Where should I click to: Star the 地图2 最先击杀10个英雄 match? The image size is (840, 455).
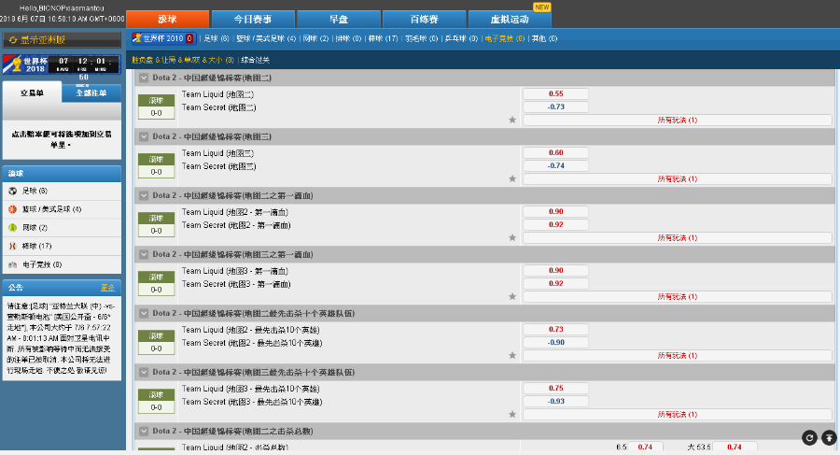tap(512, 355)
